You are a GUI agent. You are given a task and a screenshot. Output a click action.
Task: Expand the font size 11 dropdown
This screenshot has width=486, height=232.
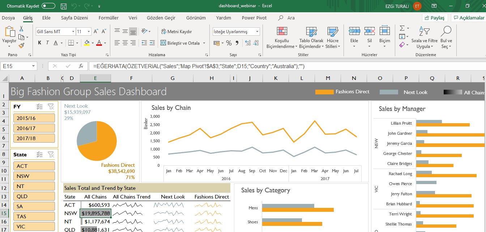pyautogui.click(x=88, y=31)
